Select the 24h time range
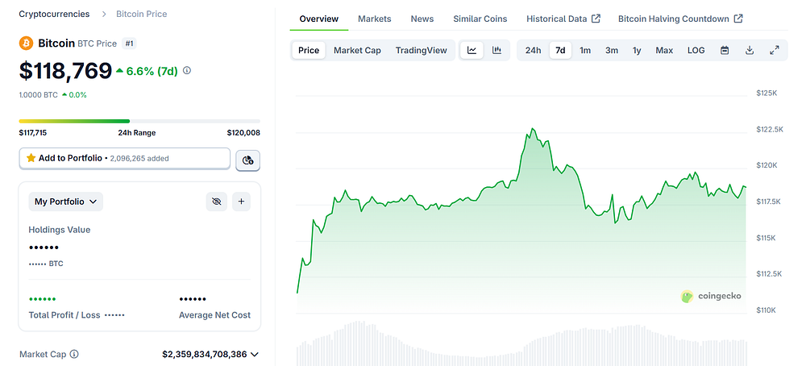The width and height of the screenshot is (806, 366). coord(533,50)
